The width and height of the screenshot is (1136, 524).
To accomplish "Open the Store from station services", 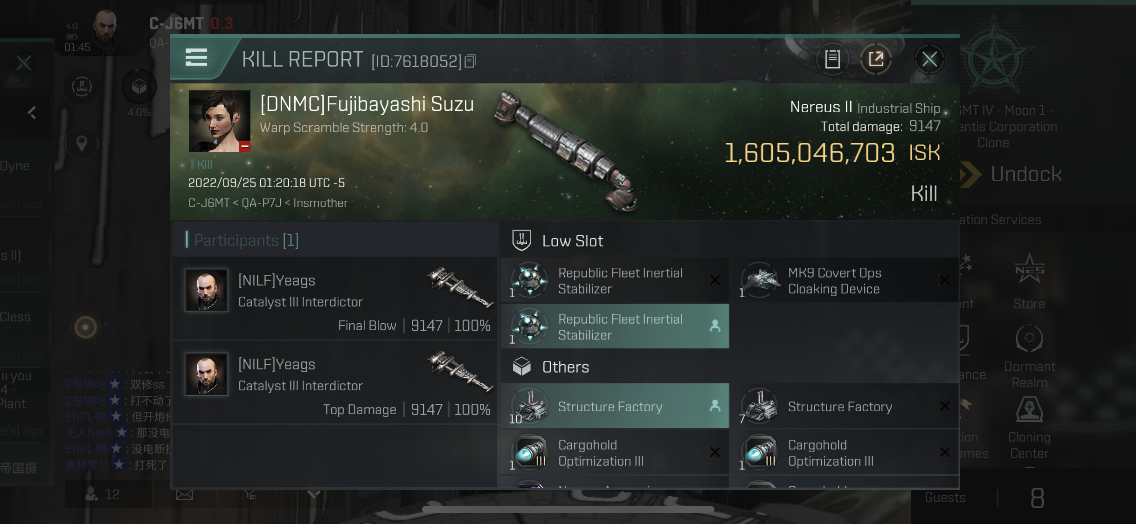I will [x=1029, y=281].
